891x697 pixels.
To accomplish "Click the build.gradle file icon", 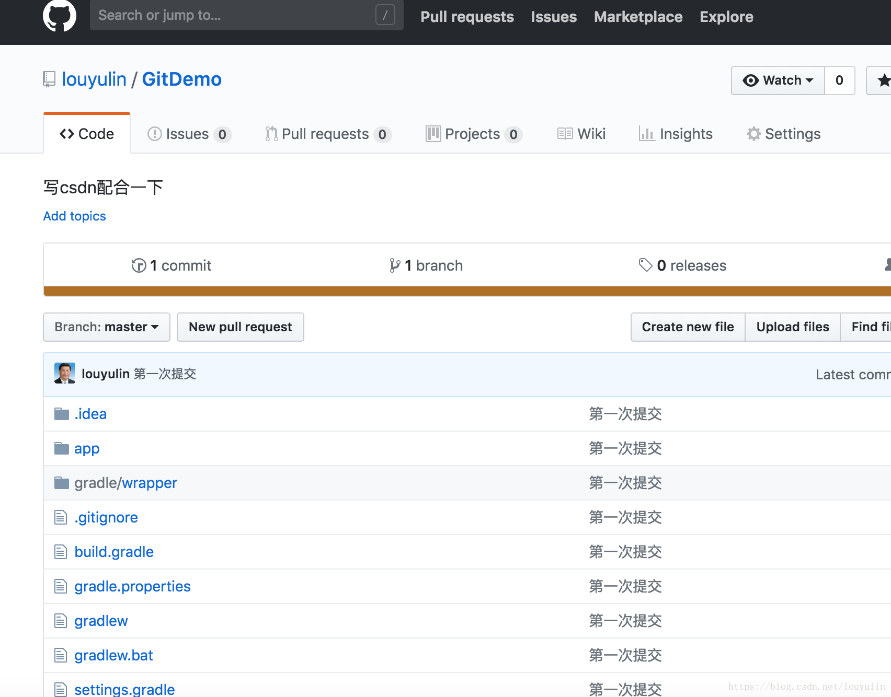I will point(61,552).
